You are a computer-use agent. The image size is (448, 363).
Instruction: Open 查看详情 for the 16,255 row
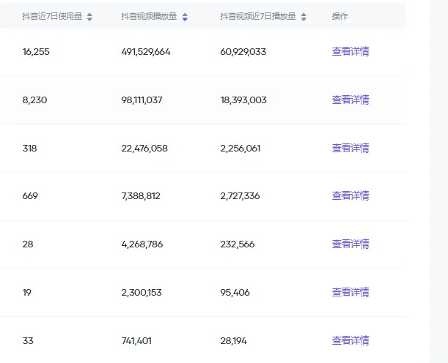(350, 52)
